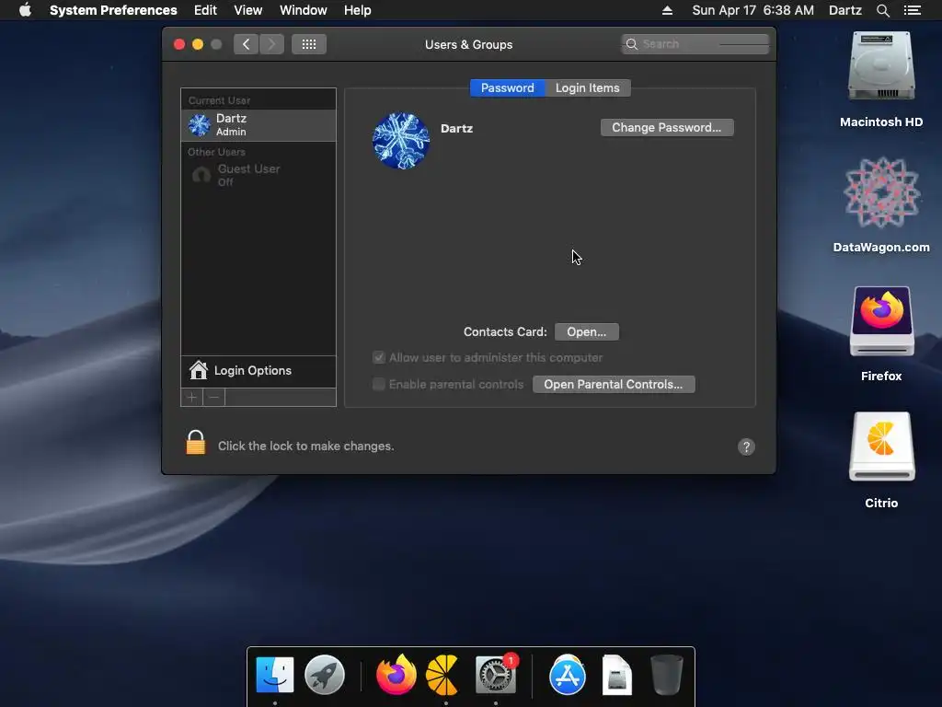Launch Firefox from the Dock

click(396, 675)
